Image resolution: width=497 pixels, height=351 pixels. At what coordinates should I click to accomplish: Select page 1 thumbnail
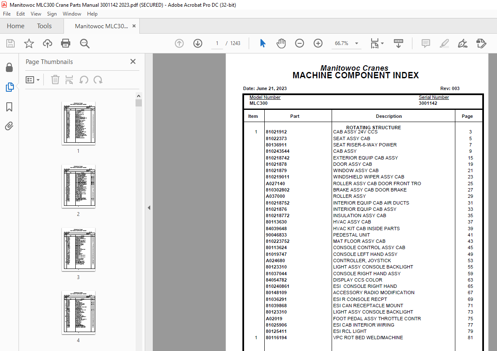click(78, 123)
